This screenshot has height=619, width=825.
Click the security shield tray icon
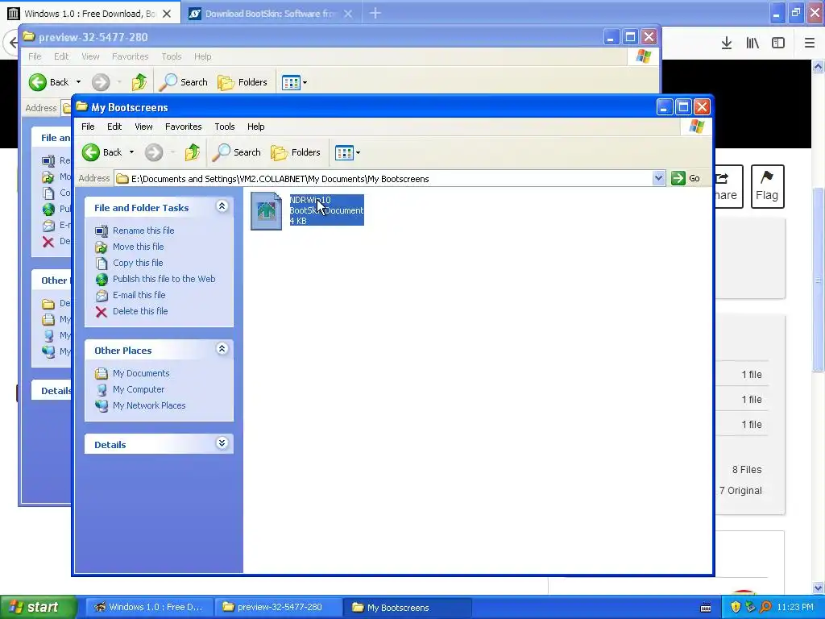pyautogui.click(x=736, y=607)
